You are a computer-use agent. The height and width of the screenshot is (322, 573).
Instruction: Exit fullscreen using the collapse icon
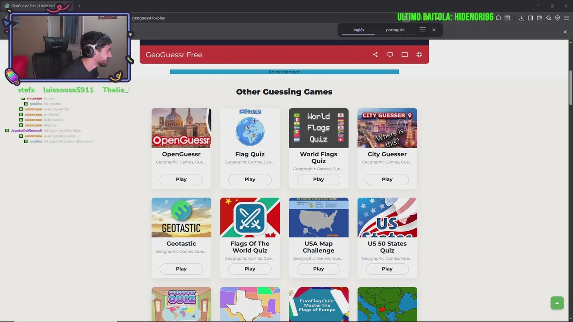pyautogui.click(x=419, y=55)
